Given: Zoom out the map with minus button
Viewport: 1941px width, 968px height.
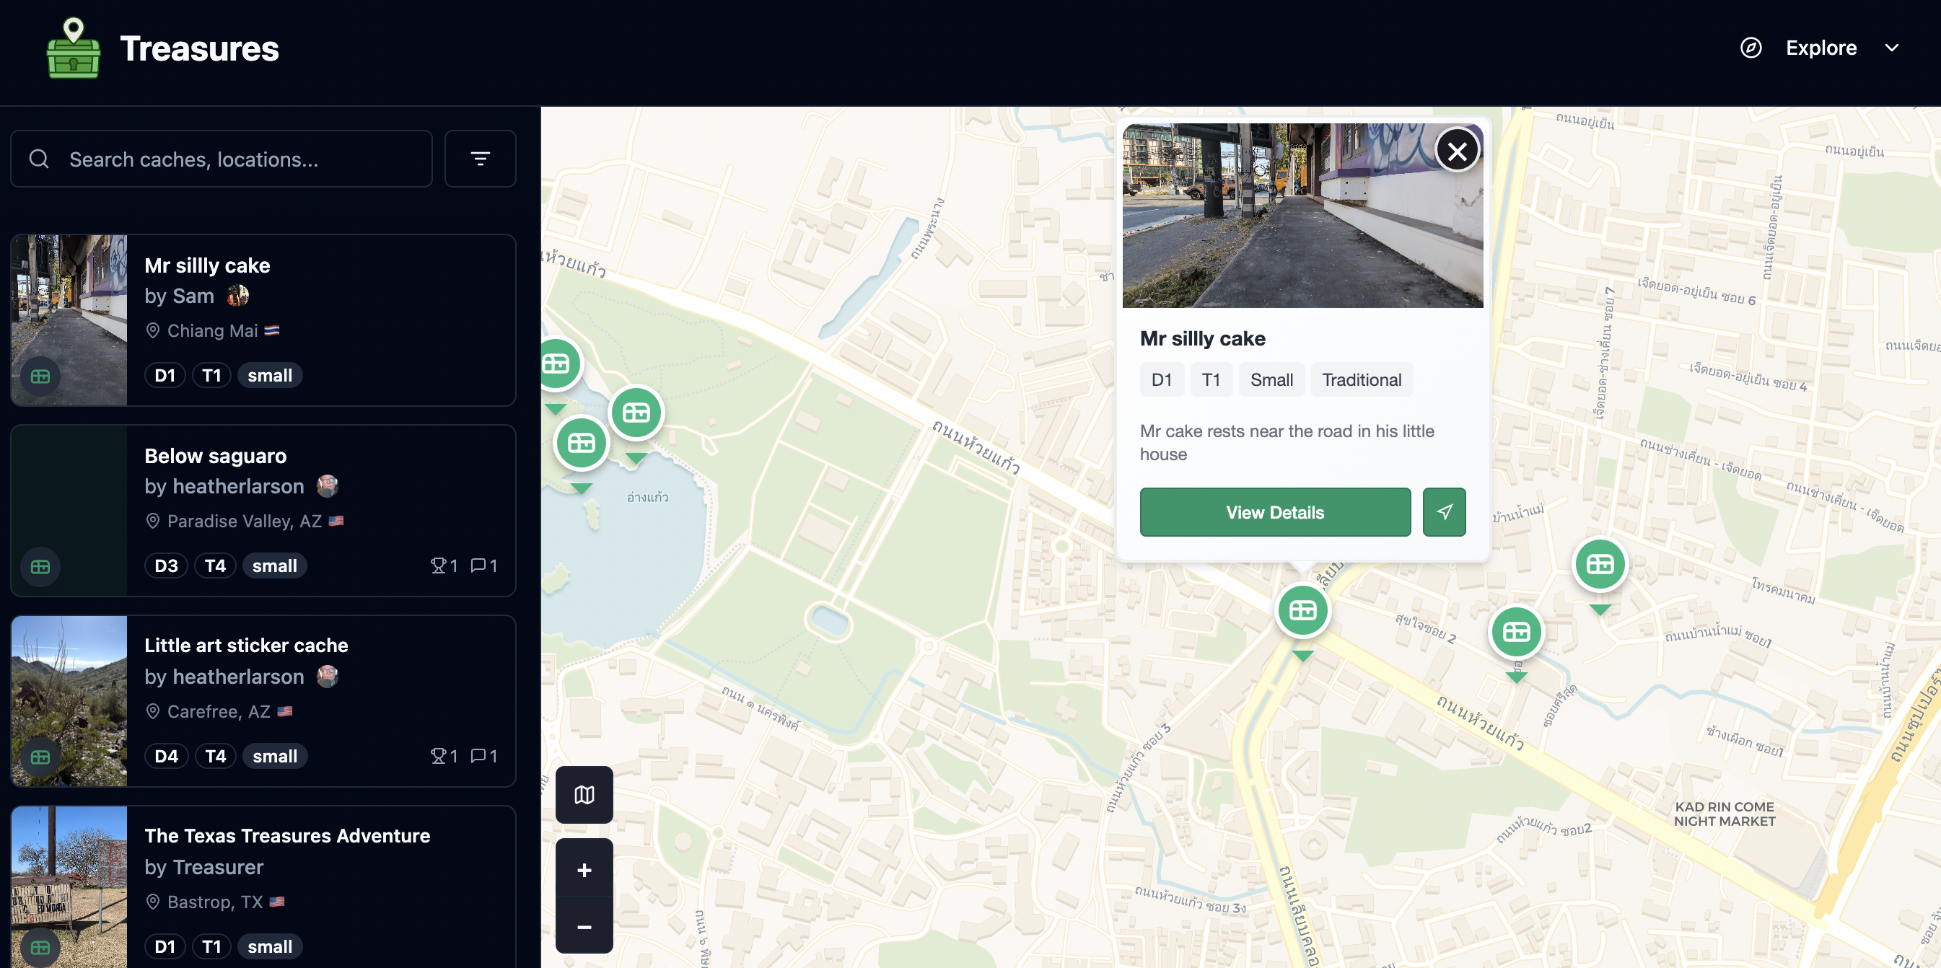Looking at the screenshot, I should click(584, 926).
